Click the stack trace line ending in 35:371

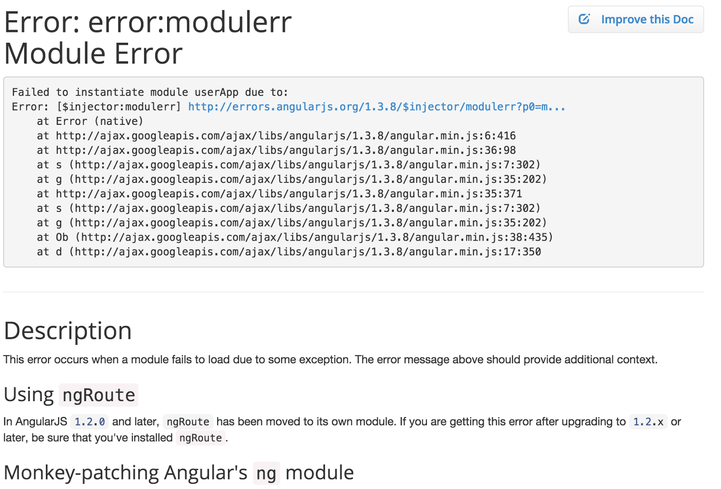click(279, 194)
